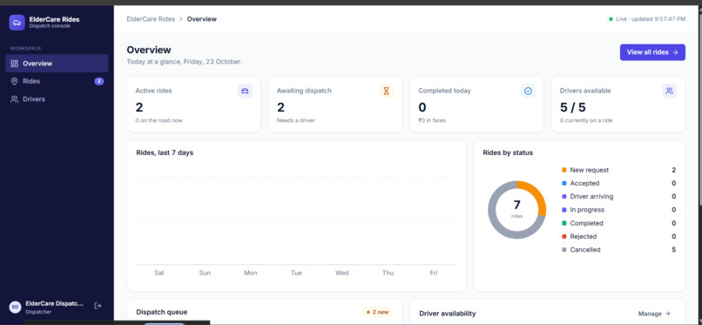702x325 pixels.
Task: Click the log out icon
Action: click(x=98, y=306)
